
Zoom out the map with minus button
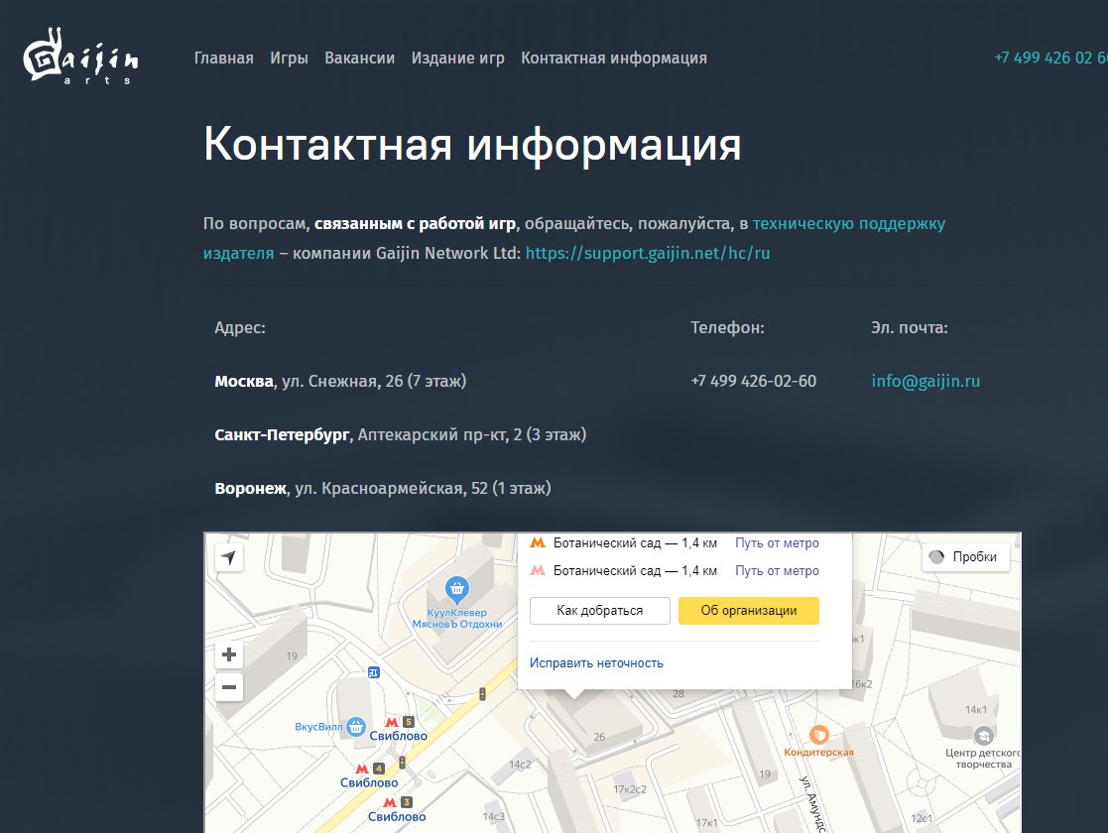tap(229, 687)
